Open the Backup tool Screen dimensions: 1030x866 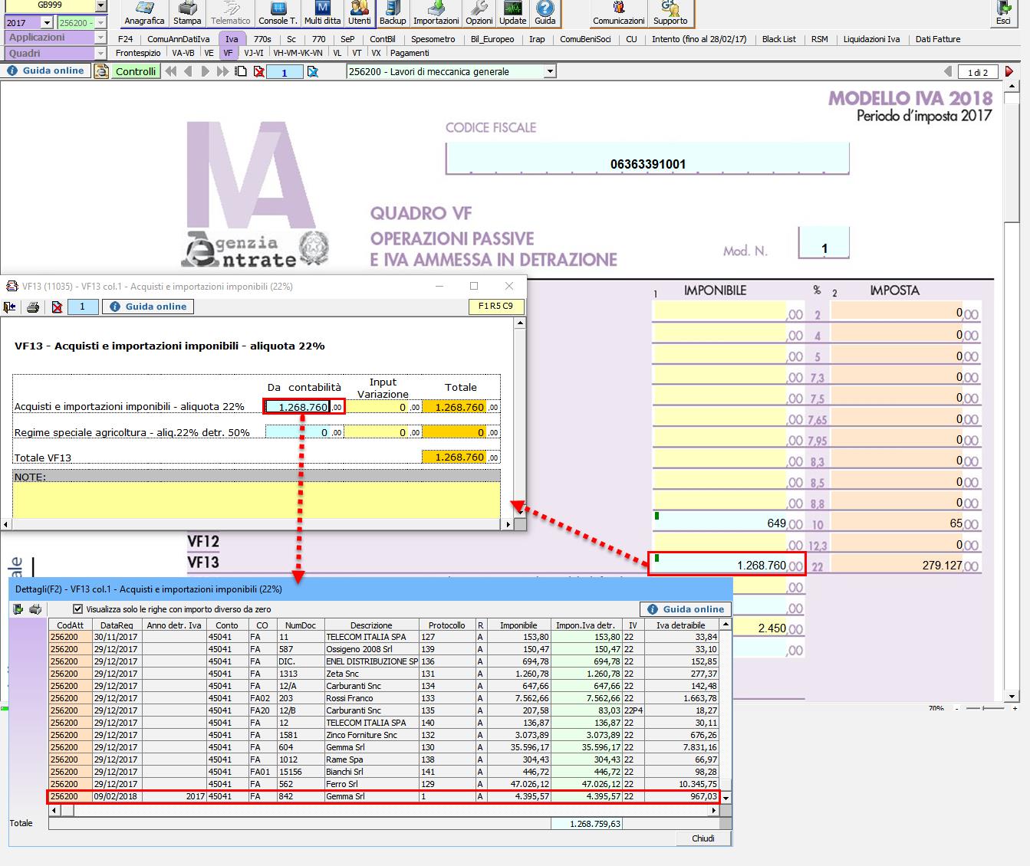tap(393, 13)
